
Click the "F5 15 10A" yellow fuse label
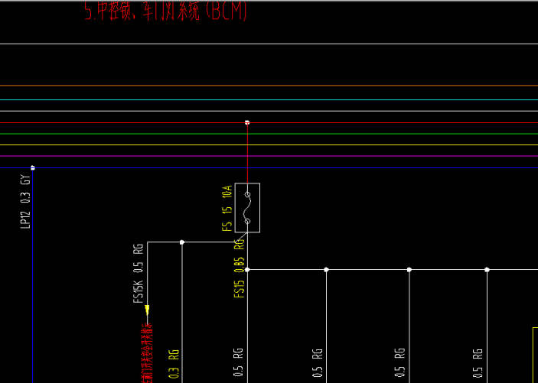pyautogui.click(x=227, y=207)
